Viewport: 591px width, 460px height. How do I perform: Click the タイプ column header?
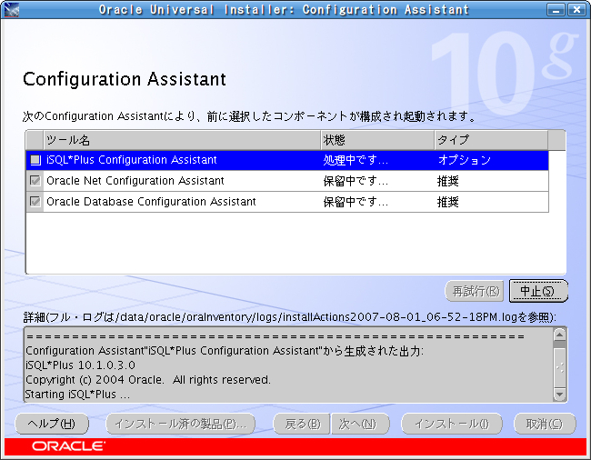tap(492, 140)
